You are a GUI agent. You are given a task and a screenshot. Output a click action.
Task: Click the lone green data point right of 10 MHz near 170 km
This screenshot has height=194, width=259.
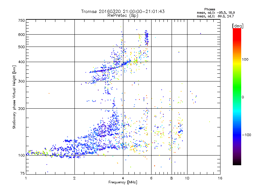point(209,122)
